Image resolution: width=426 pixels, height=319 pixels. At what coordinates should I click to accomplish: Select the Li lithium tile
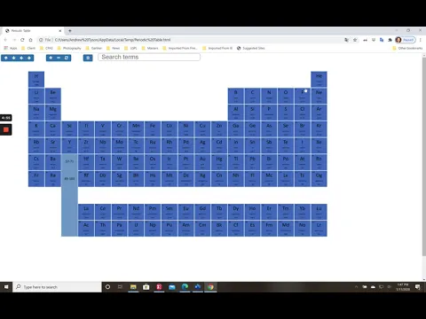point(36,96)
